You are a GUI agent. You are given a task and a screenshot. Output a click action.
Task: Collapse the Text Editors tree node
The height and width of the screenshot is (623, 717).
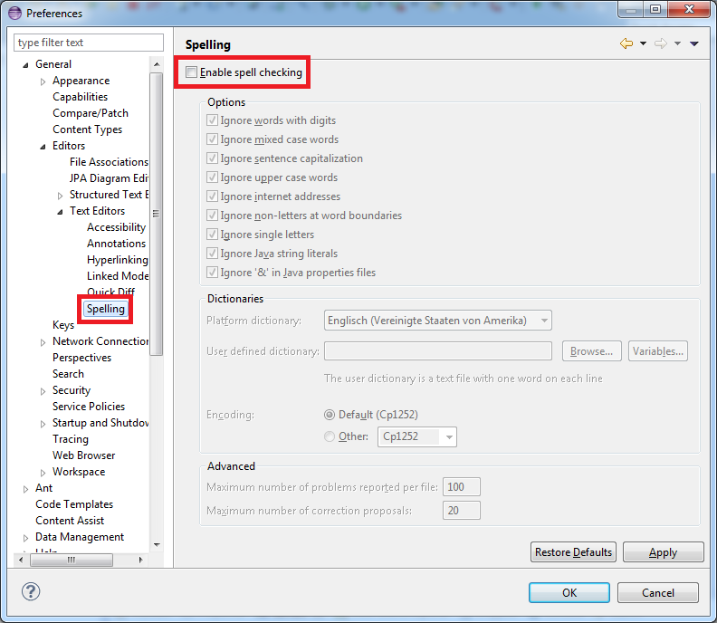(x=61, y=211)
